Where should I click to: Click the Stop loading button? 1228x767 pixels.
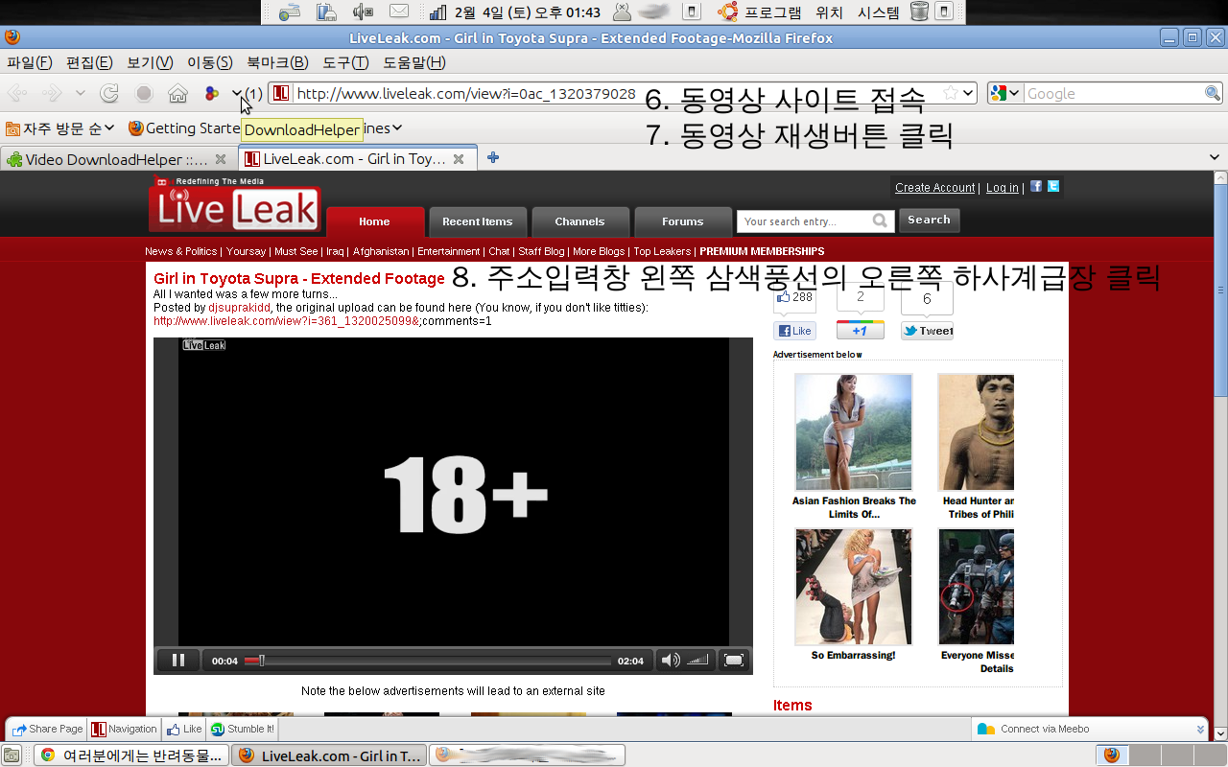point(144,93)
